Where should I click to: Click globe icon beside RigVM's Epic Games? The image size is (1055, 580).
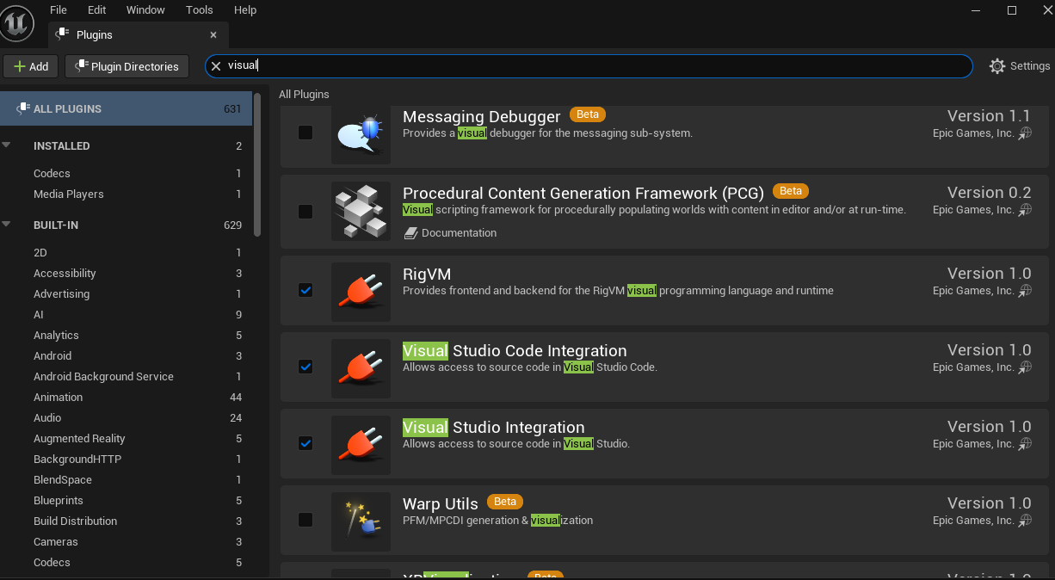(x=1025, y=291)
